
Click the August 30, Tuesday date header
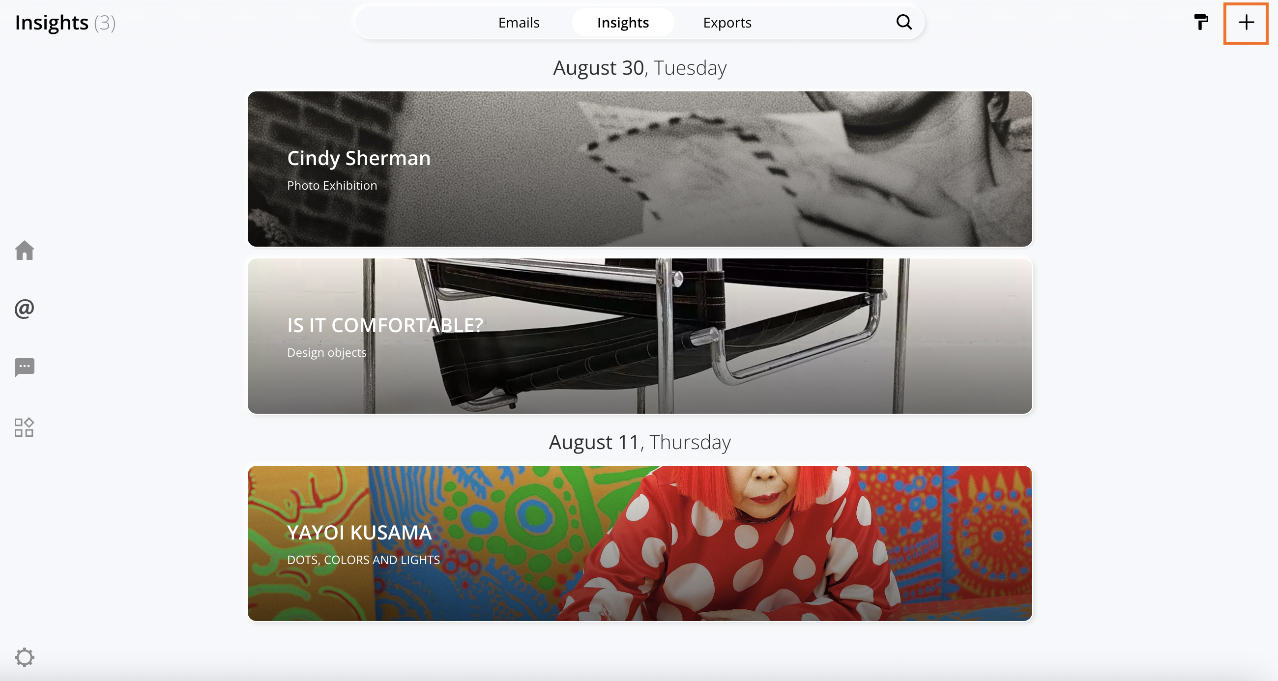point(639,67)
